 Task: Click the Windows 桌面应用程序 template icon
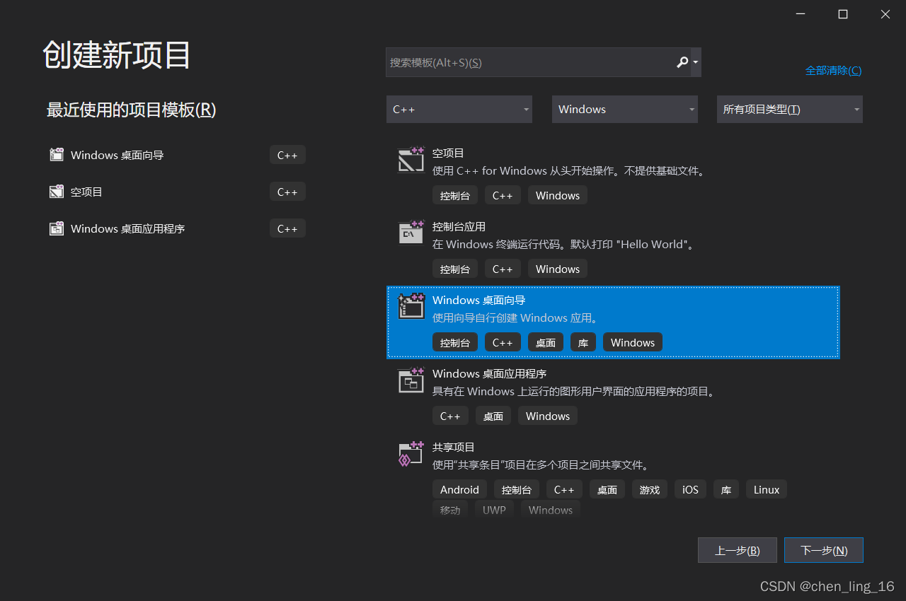point(411,380)
